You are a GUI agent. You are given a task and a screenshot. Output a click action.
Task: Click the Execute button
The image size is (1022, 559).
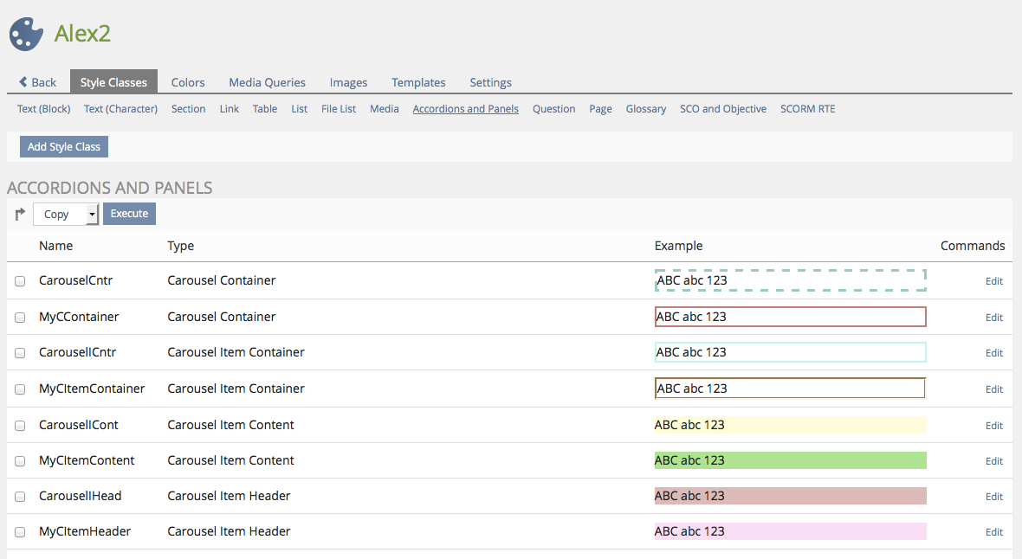click(129, 214)
